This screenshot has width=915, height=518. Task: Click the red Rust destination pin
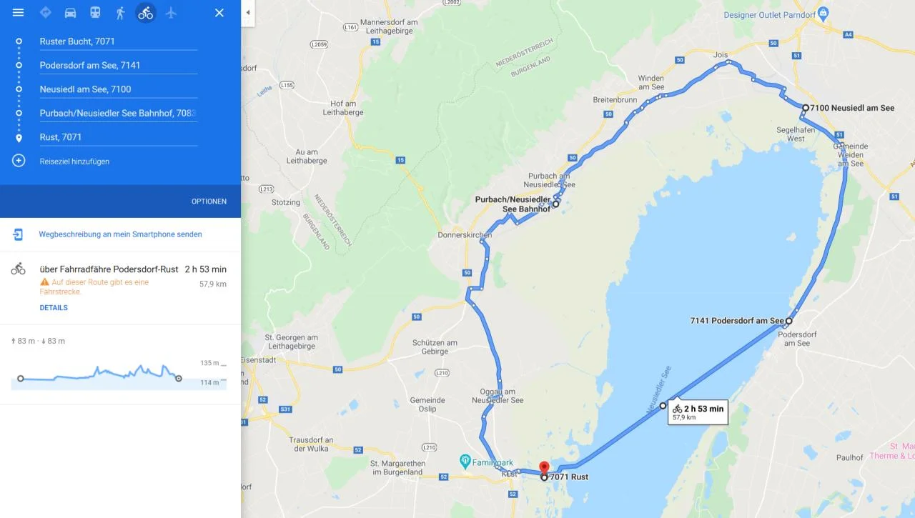pos(543,467)
